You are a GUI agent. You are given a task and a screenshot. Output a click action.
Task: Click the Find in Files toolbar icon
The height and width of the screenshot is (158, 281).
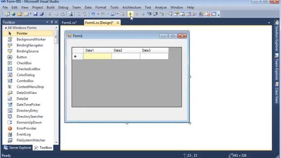tap(70, 14)
